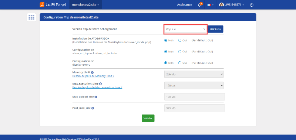
Task: Click the green Valider button
Action: [148, 118]
